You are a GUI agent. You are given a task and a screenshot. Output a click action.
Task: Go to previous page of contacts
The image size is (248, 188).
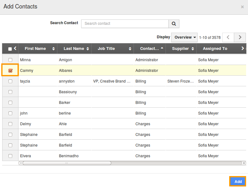[x=228, y=37]
